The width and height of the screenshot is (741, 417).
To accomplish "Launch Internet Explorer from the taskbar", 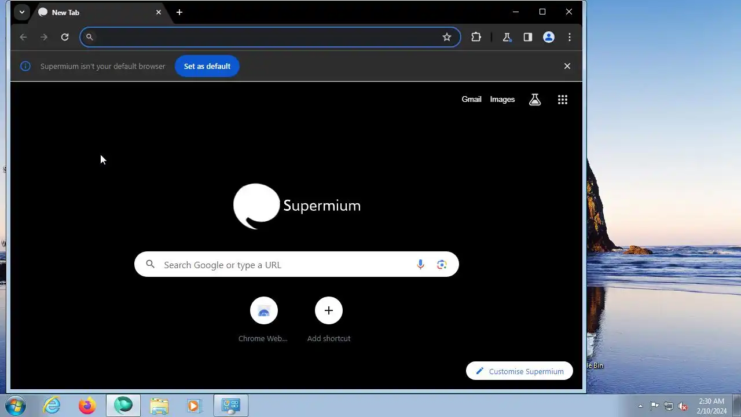I will [x=52, y=405].
